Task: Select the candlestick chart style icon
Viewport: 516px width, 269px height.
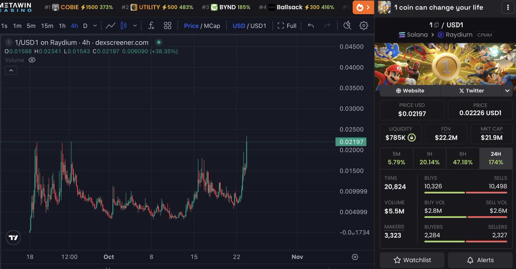Action: [x=124, y=26]
